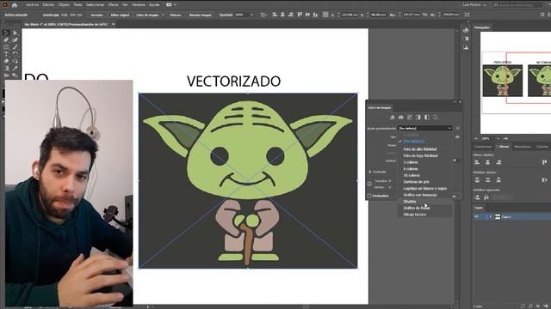551x309 pixels.
Task: Click the Incrustar button in control bar
Action: pyautogui.click(x=96, y=15)
